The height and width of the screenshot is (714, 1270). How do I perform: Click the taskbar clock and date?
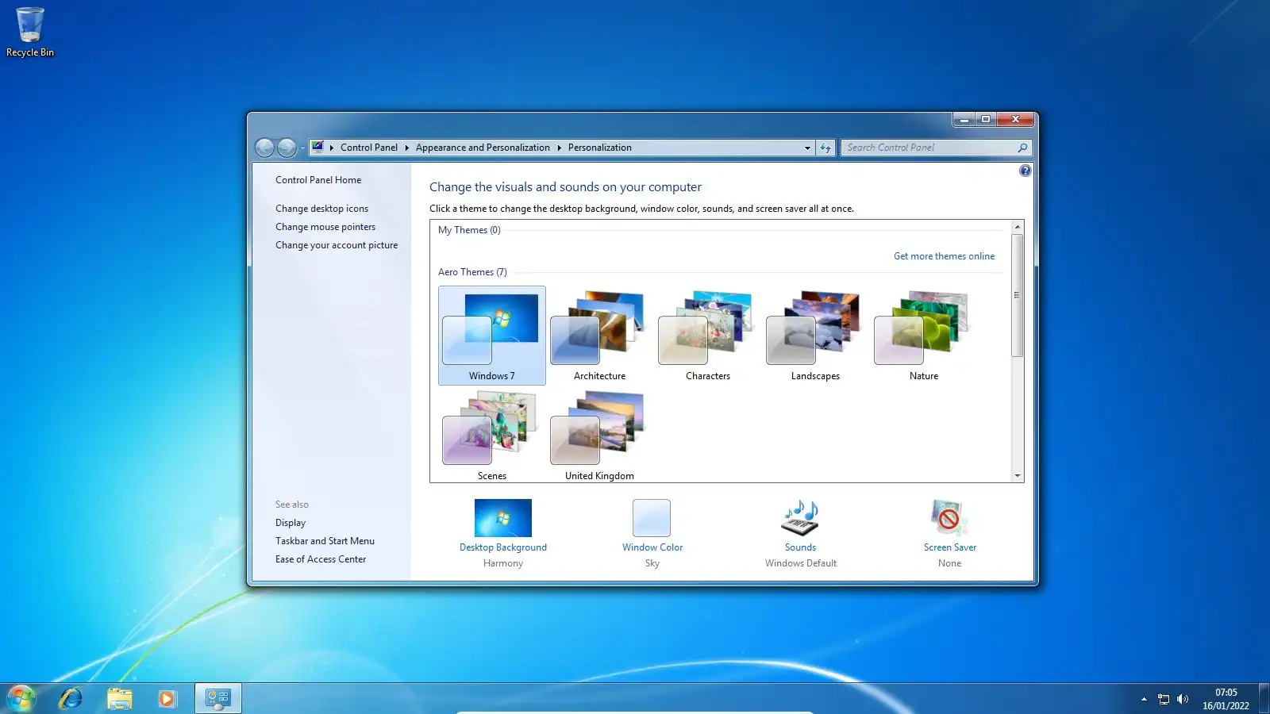pyautogui.click(x=1226, y=699)
